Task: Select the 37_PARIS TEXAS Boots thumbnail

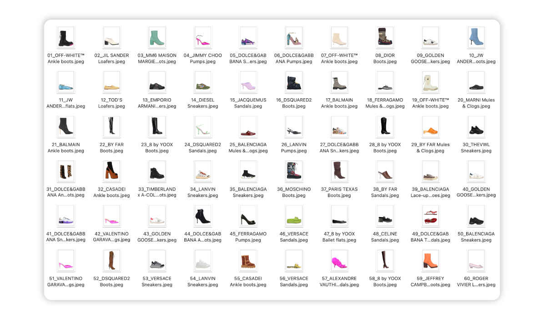Action: pos(339,172)
